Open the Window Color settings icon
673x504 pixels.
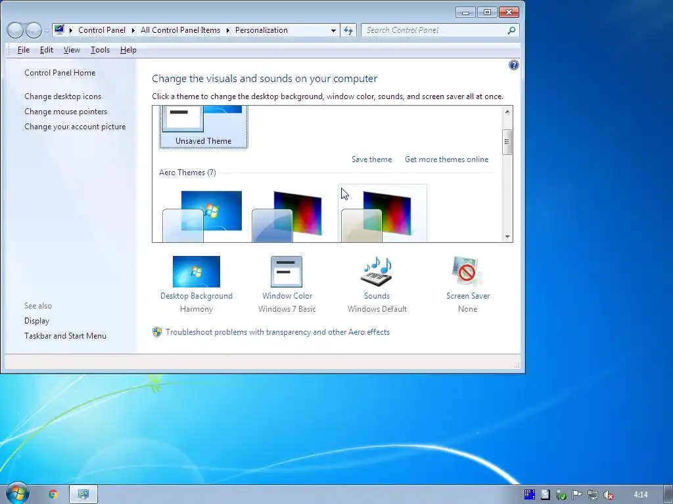(287, 272)
